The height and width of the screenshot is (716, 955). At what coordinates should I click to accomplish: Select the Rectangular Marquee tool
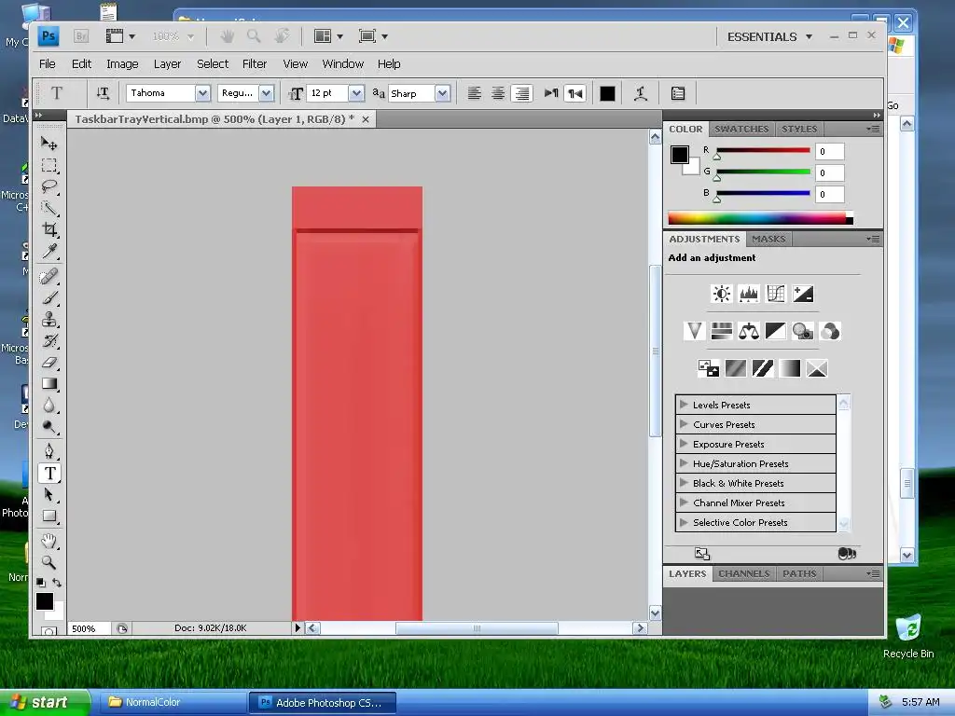(48, 165)
